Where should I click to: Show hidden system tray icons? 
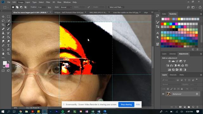pos(167,111)
